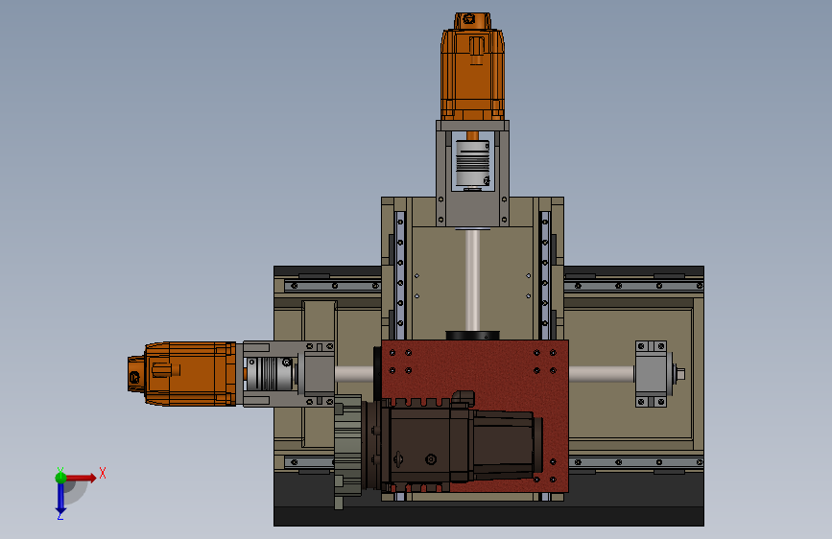Select the lower-right horizontal guide rail

(636, 462)
